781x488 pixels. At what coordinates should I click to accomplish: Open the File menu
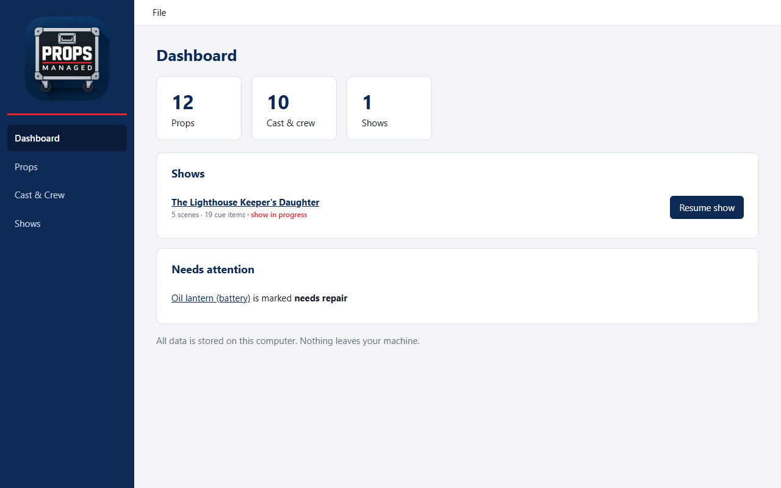pyautogui.click(x=159, y=12)
